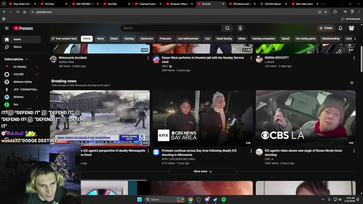This screenshot has width=363, height=204.
Task: Open Chrome from the taskbar
Action: (x=190, y=199)
